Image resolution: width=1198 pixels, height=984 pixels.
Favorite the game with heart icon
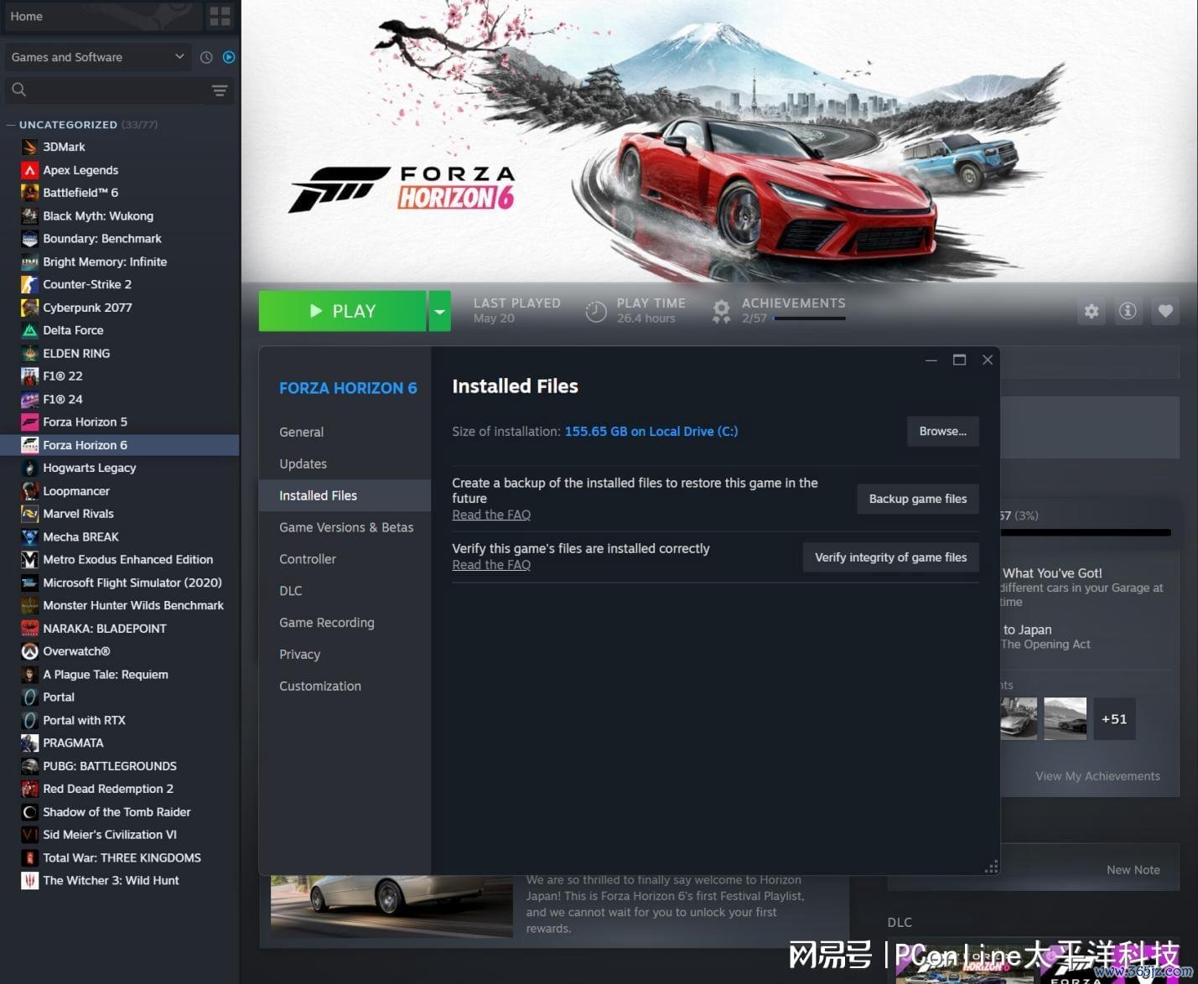(1165, 311)
